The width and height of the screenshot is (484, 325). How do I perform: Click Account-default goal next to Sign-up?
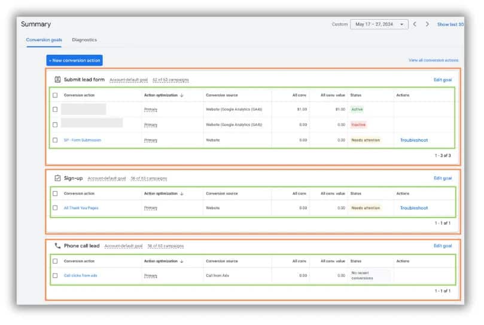pyautogui.click(x=106, y=179)
